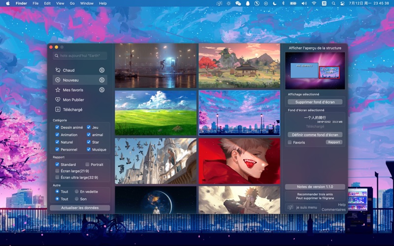Open Control Center in menu bar

coord(342,3)
